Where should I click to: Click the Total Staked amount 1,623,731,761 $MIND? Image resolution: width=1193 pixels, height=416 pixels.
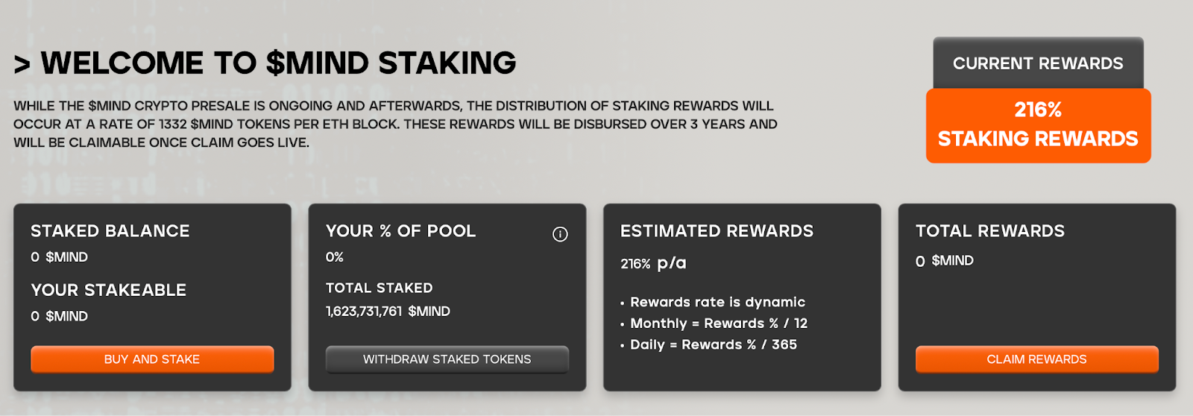pos(388,312)
